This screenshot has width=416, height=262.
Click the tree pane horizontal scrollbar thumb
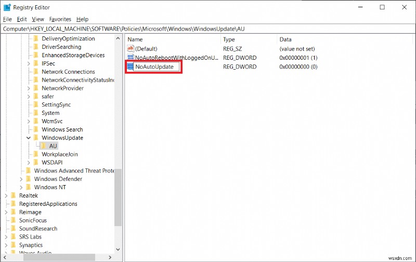(x=59, y=257)
